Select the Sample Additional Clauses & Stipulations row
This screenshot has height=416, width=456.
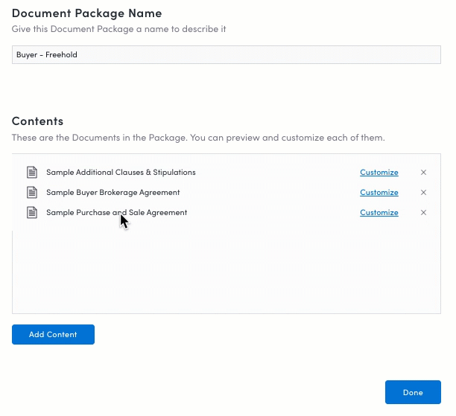pyautogui.click(x=227, y=172)
